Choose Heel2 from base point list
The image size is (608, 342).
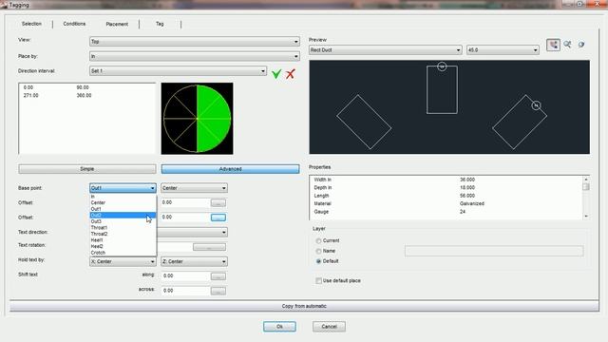point(123,246)
